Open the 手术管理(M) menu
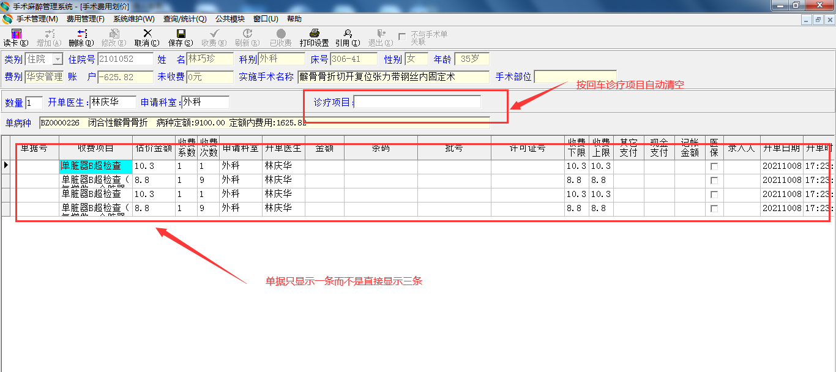836x372 pixels. tap(37, 19)
